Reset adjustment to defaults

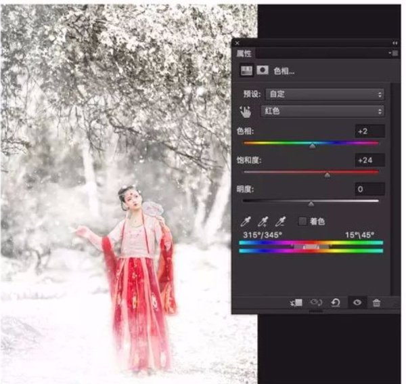click(336, 303)
